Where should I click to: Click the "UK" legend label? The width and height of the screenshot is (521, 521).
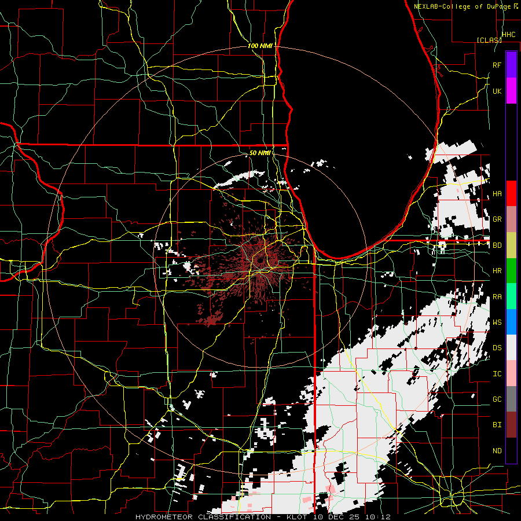[x=497, y=91]
